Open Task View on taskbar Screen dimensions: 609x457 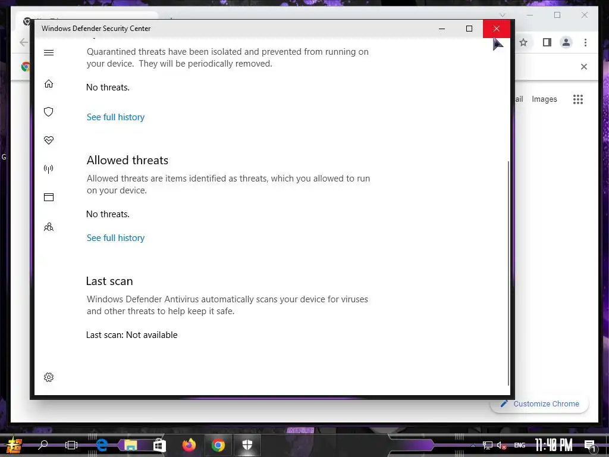pyautogui.click(x=71, y=445)
